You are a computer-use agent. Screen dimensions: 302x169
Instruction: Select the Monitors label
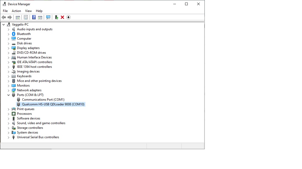[x=23, y=86]
